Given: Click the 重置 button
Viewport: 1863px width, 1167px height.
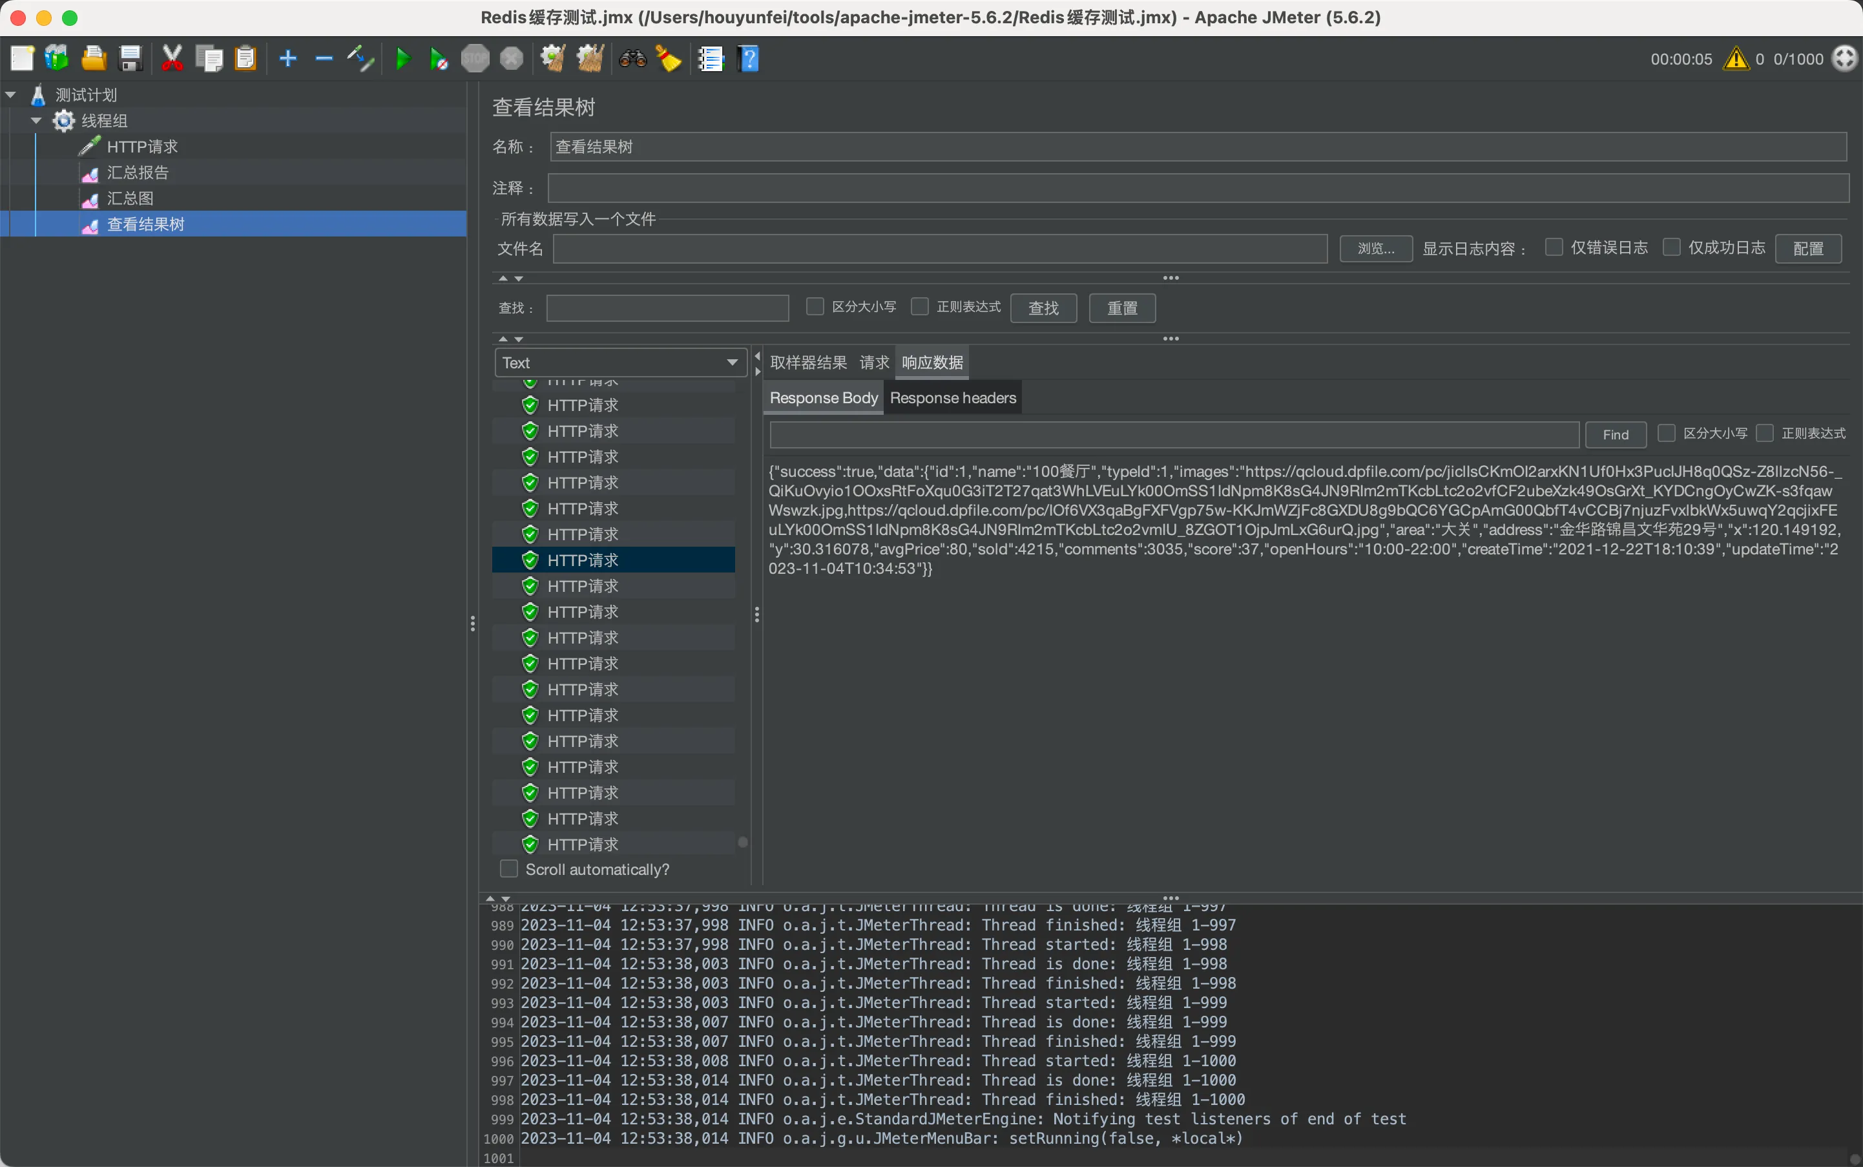Looking at the screenshot, I should pyautogui.click(x=1123, y=308).
